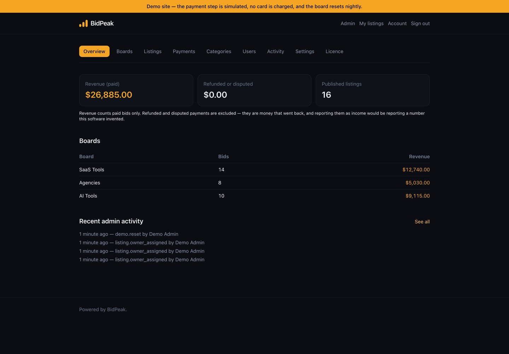Sign out of BidPeak

420,23
